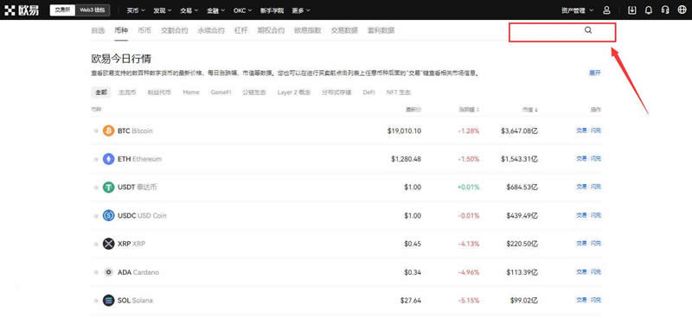Sort by 市值 column header
Screen dimensions: 692x318
530,109
